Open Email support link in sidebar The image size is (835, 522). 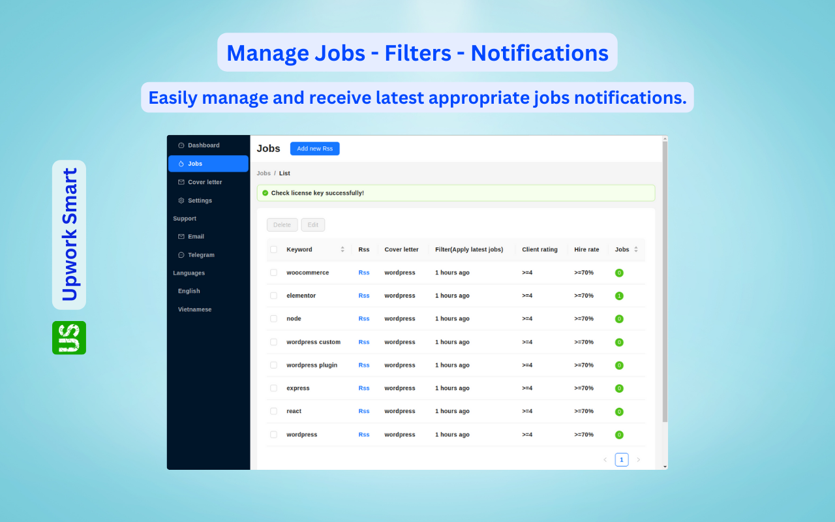[208, 236]
